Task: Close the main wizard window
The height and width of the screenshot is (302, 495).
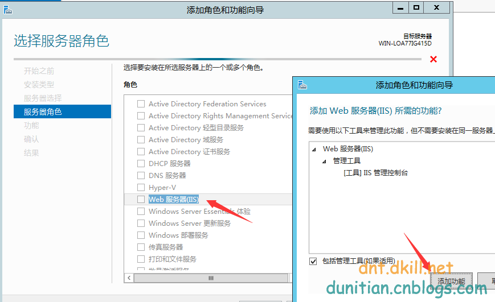Action: pos(436,8)
